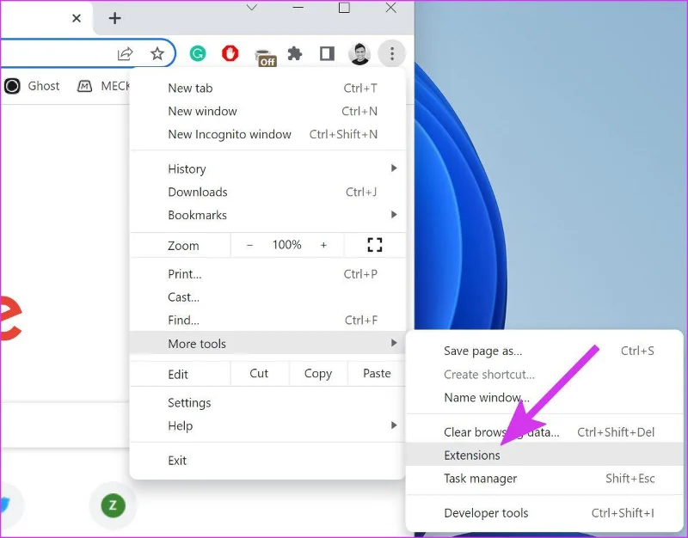Share this page via share icon
Viewport: 688px width, 538px height.
pos(125,54)
